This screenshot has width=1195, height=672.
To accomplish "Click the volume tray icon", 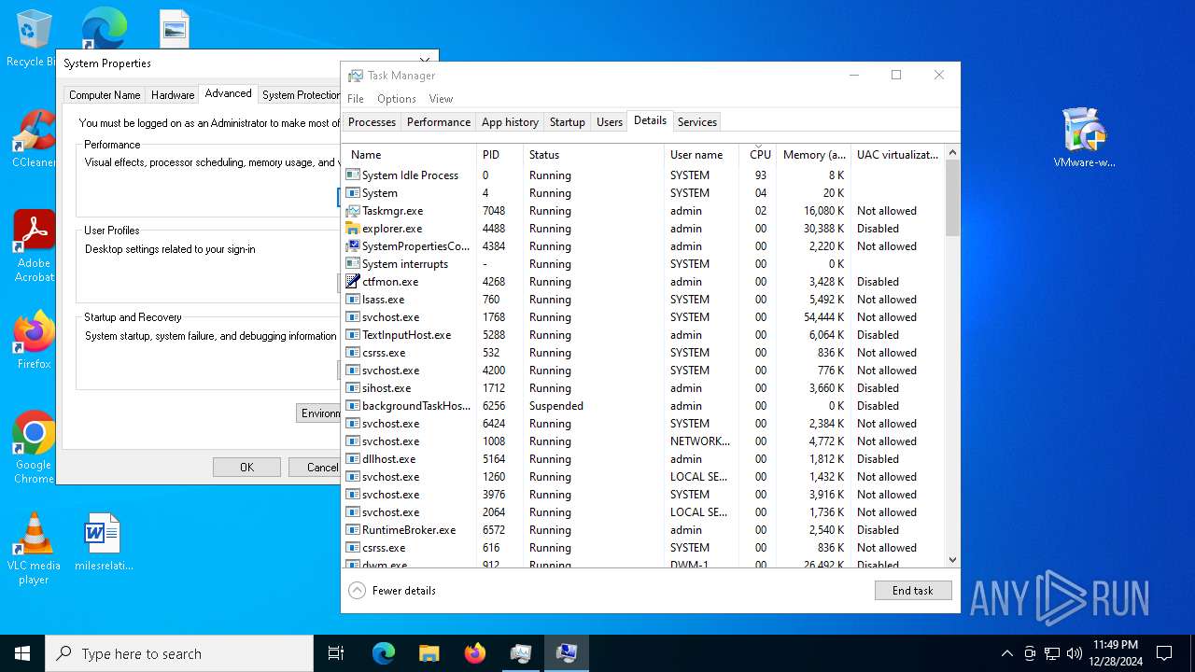I will pyautogui.click(x=1075, y=653).
